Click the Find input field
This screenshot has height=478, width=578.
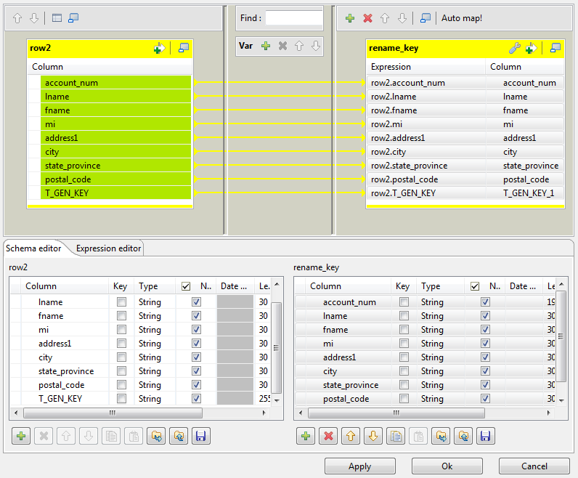(293, 18)
